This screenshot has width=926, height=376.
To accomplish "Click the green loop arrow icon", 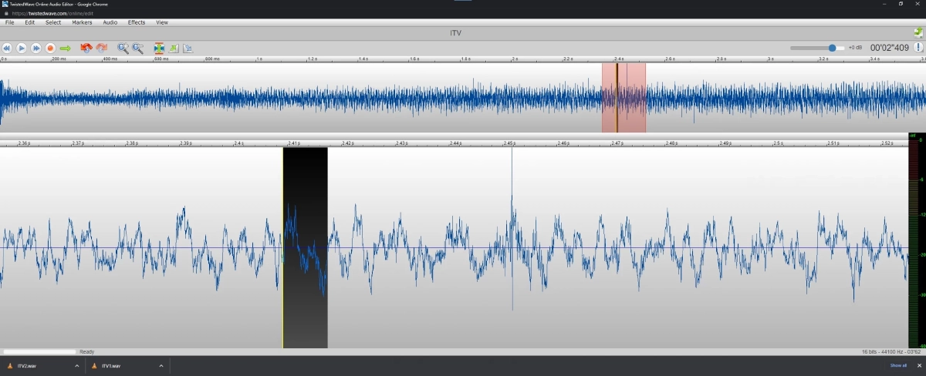I will point(65,48).
